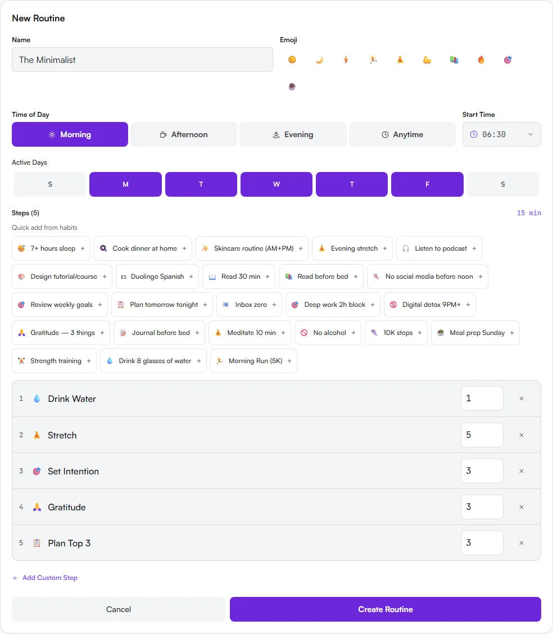
Task: Remove the Plan Top 3 step
Action: 522,543
